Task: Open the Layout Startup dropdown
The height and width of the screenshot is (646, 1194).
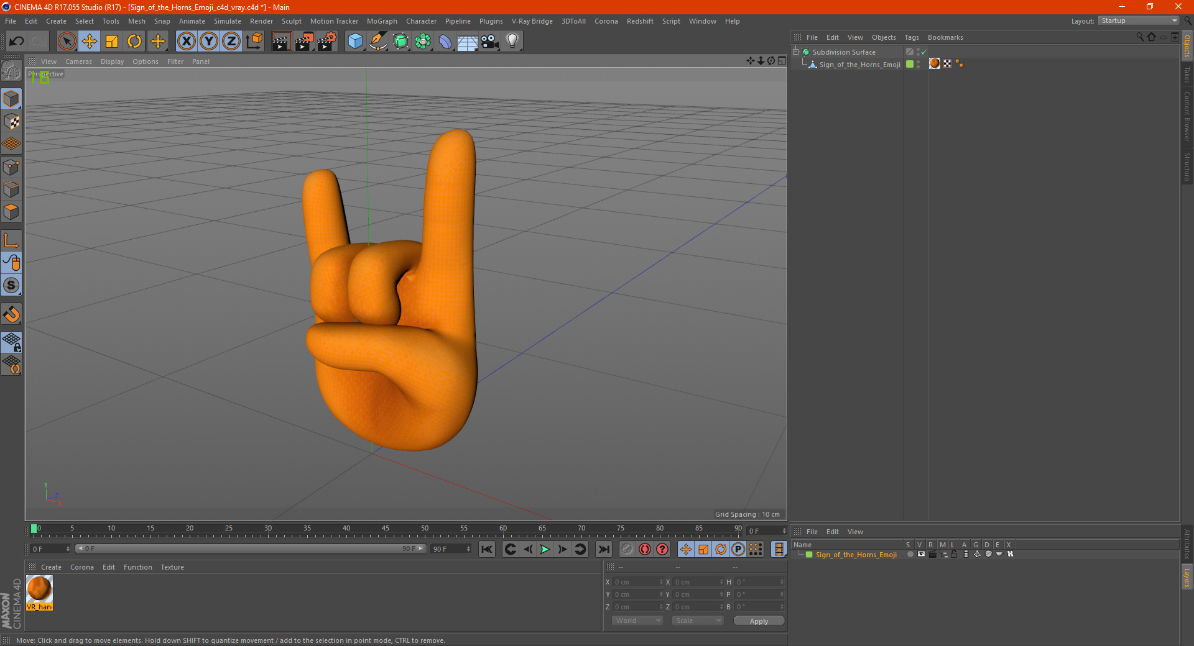Action: (x=1139, y=20)
